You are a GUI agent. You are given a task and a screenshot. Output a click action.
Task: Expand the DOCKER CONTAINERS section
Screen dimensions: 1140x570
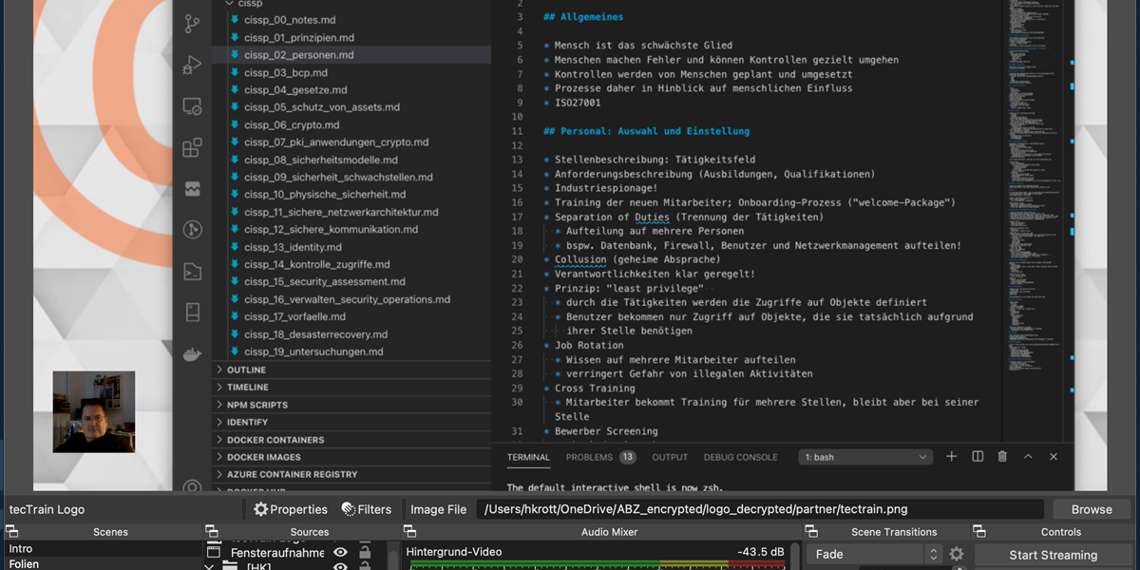pyautogui.click(x=275, y=440)
